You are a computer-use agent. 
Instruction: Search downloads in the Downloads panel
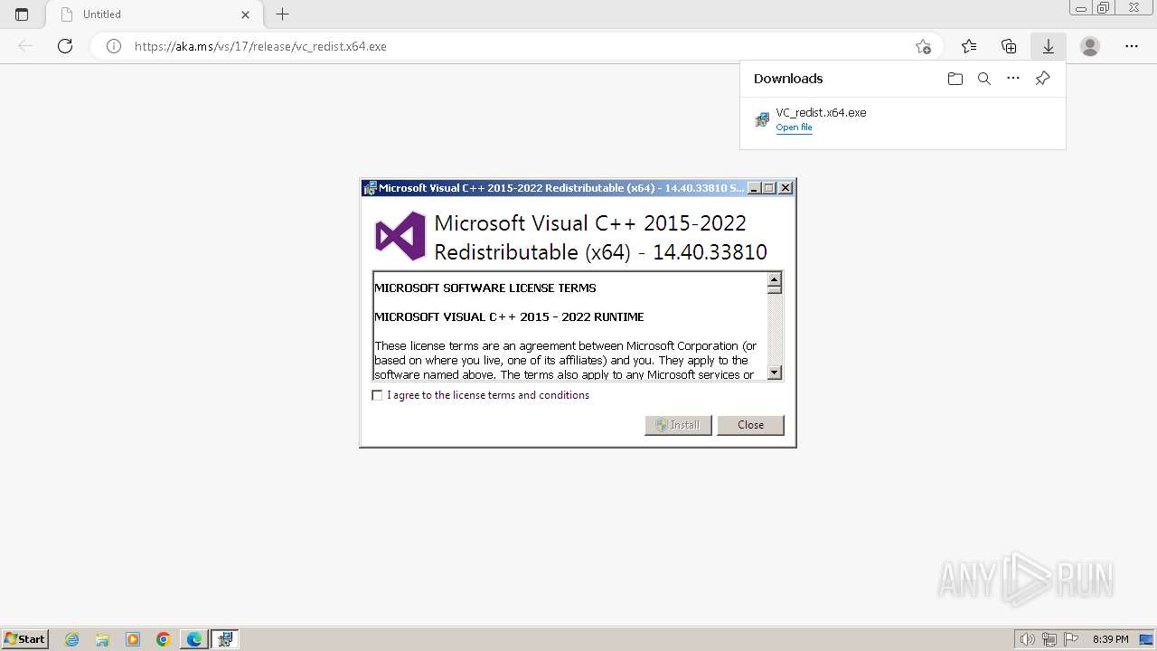click(984, 79)
